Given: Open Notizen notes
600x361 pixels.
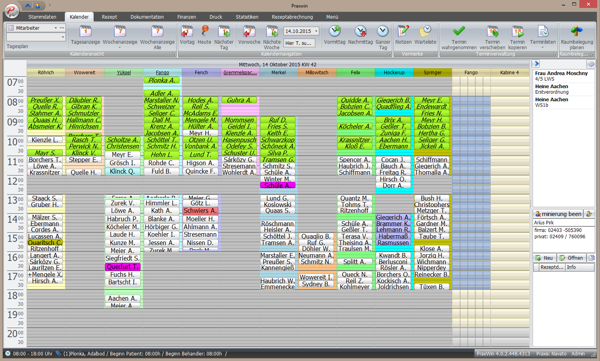Looking at the screenshot, I should (x=403, y=35).
